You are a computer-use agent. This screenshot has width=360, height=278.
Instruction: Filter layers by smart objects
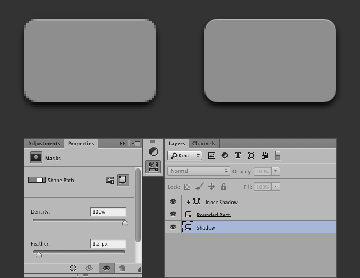(x=264, y=156)
